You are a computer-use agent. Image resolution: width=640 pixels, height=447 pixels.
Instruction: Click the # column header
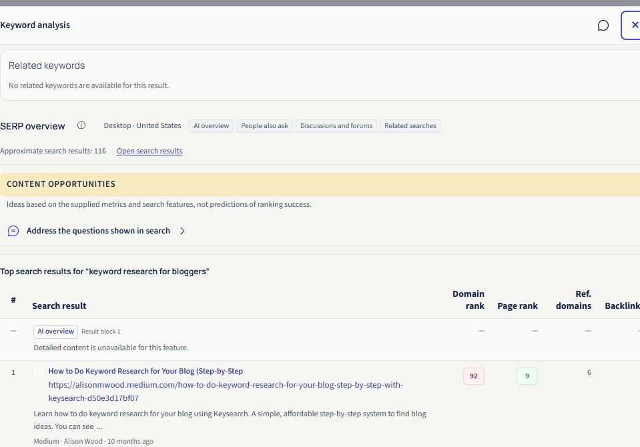pos(13,300)
